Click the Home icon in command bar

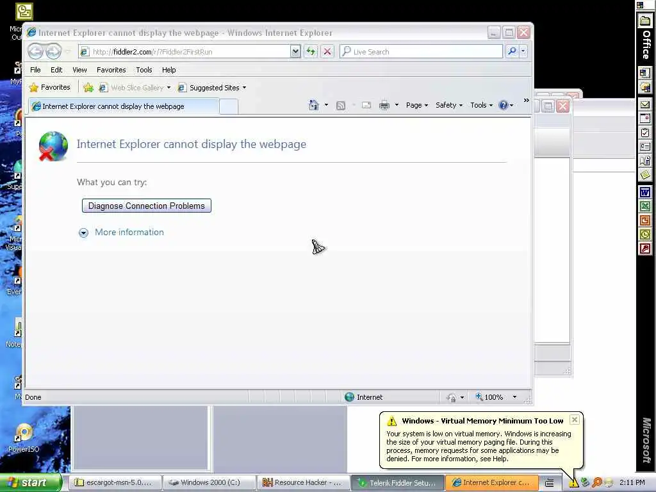point(314,105)
